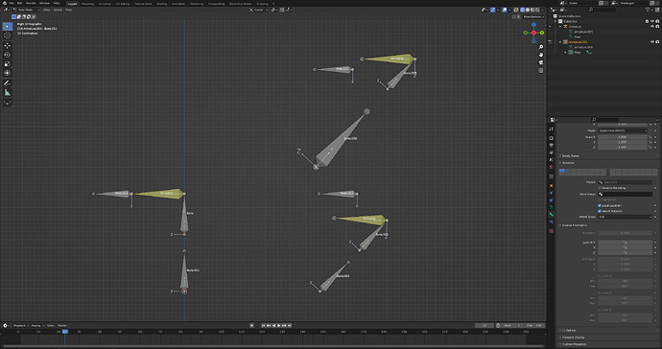Open the Armature data properties tab
662x349 pixels.
point(552,207)
